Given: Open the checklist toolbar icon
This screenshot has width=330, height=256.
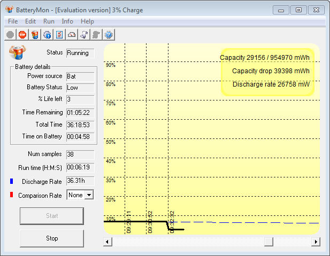Looking at the screenshot, I should [59, 35].
